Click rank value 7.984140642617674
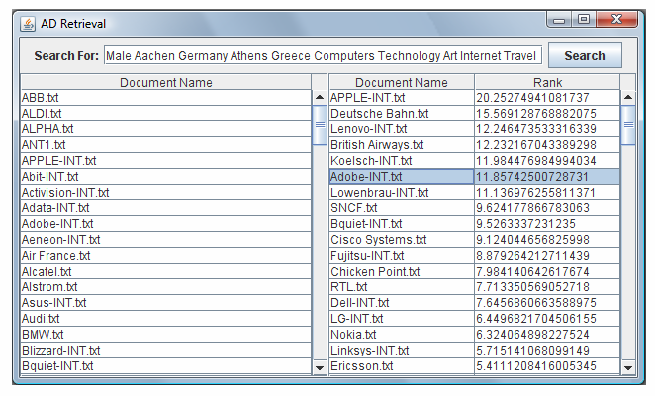655x396 pixels. (x=547, y=272)
